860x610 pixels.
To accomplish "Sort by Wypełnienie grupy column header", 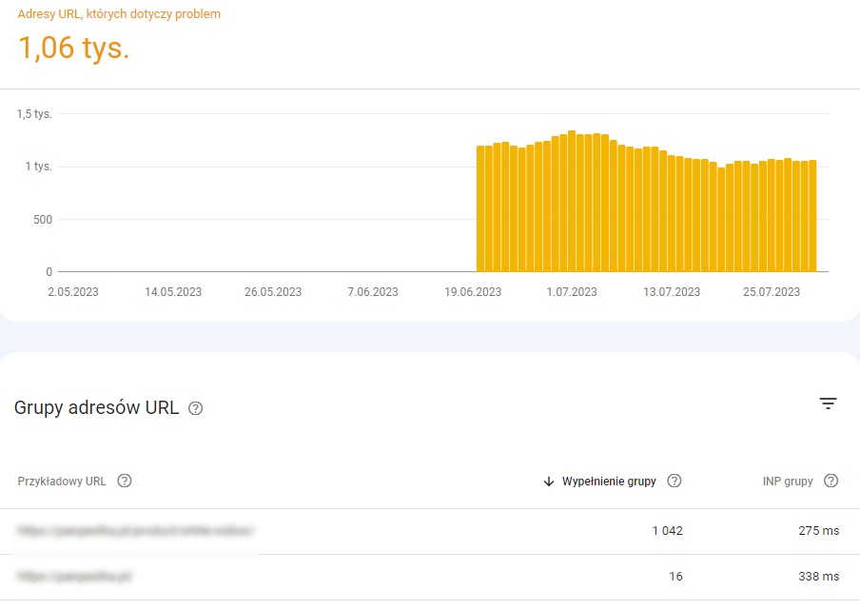I will 609,482.
